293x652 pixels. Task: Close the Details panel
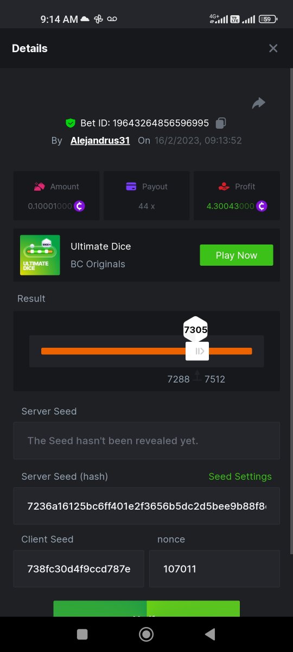click(x=273, y=48)
